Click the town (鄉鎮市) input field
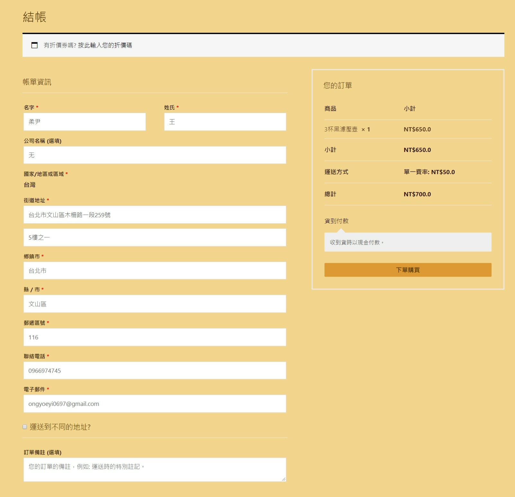515x497 pixels. (155, 271)
